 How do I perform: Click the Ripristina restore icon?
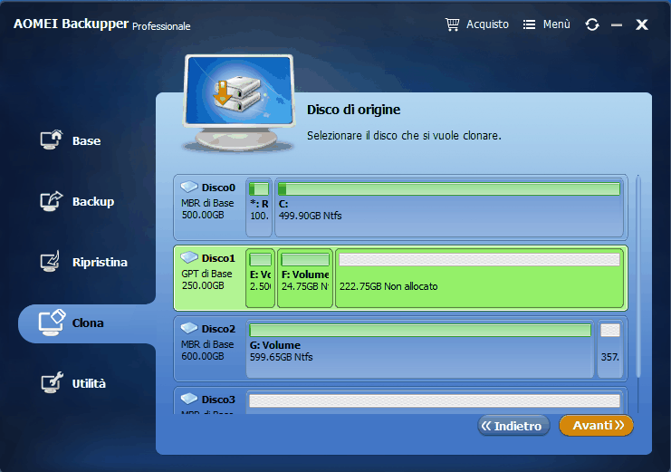tap(50, 262)
